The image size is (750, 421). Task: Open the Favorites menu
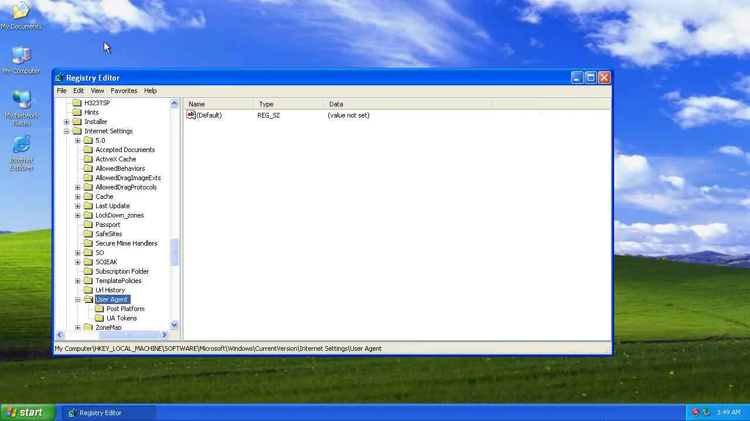point(124,91)
